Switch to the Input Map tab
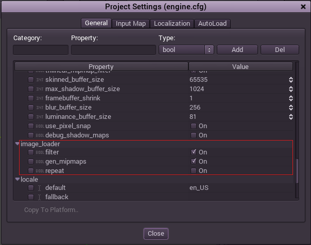 click(x=131, y=24)
